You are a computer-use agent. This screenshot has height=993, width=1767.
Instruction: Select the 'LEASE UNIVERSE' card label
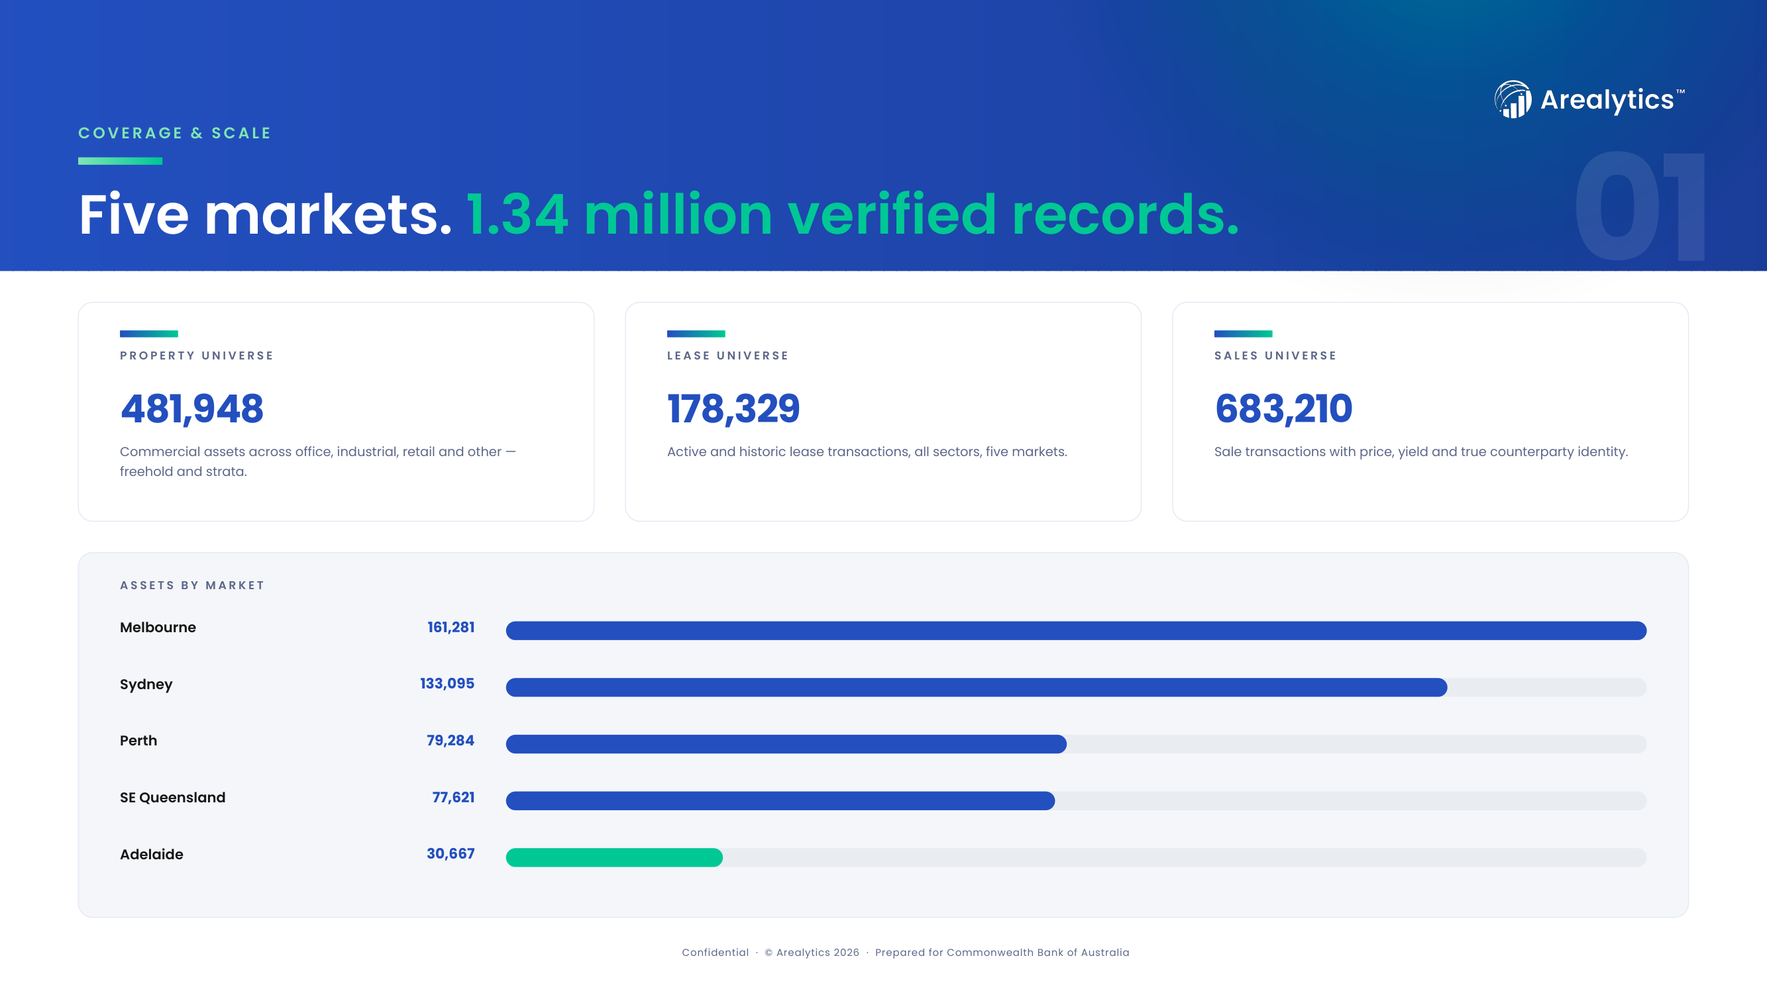point(727,355)
